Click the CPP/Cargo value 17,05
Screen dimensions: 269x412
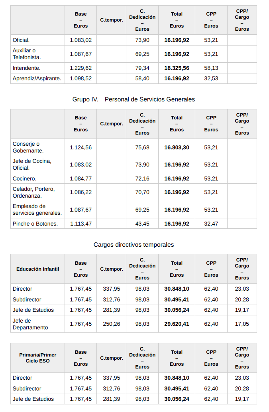pyautogui.click(x=242, y=324)
